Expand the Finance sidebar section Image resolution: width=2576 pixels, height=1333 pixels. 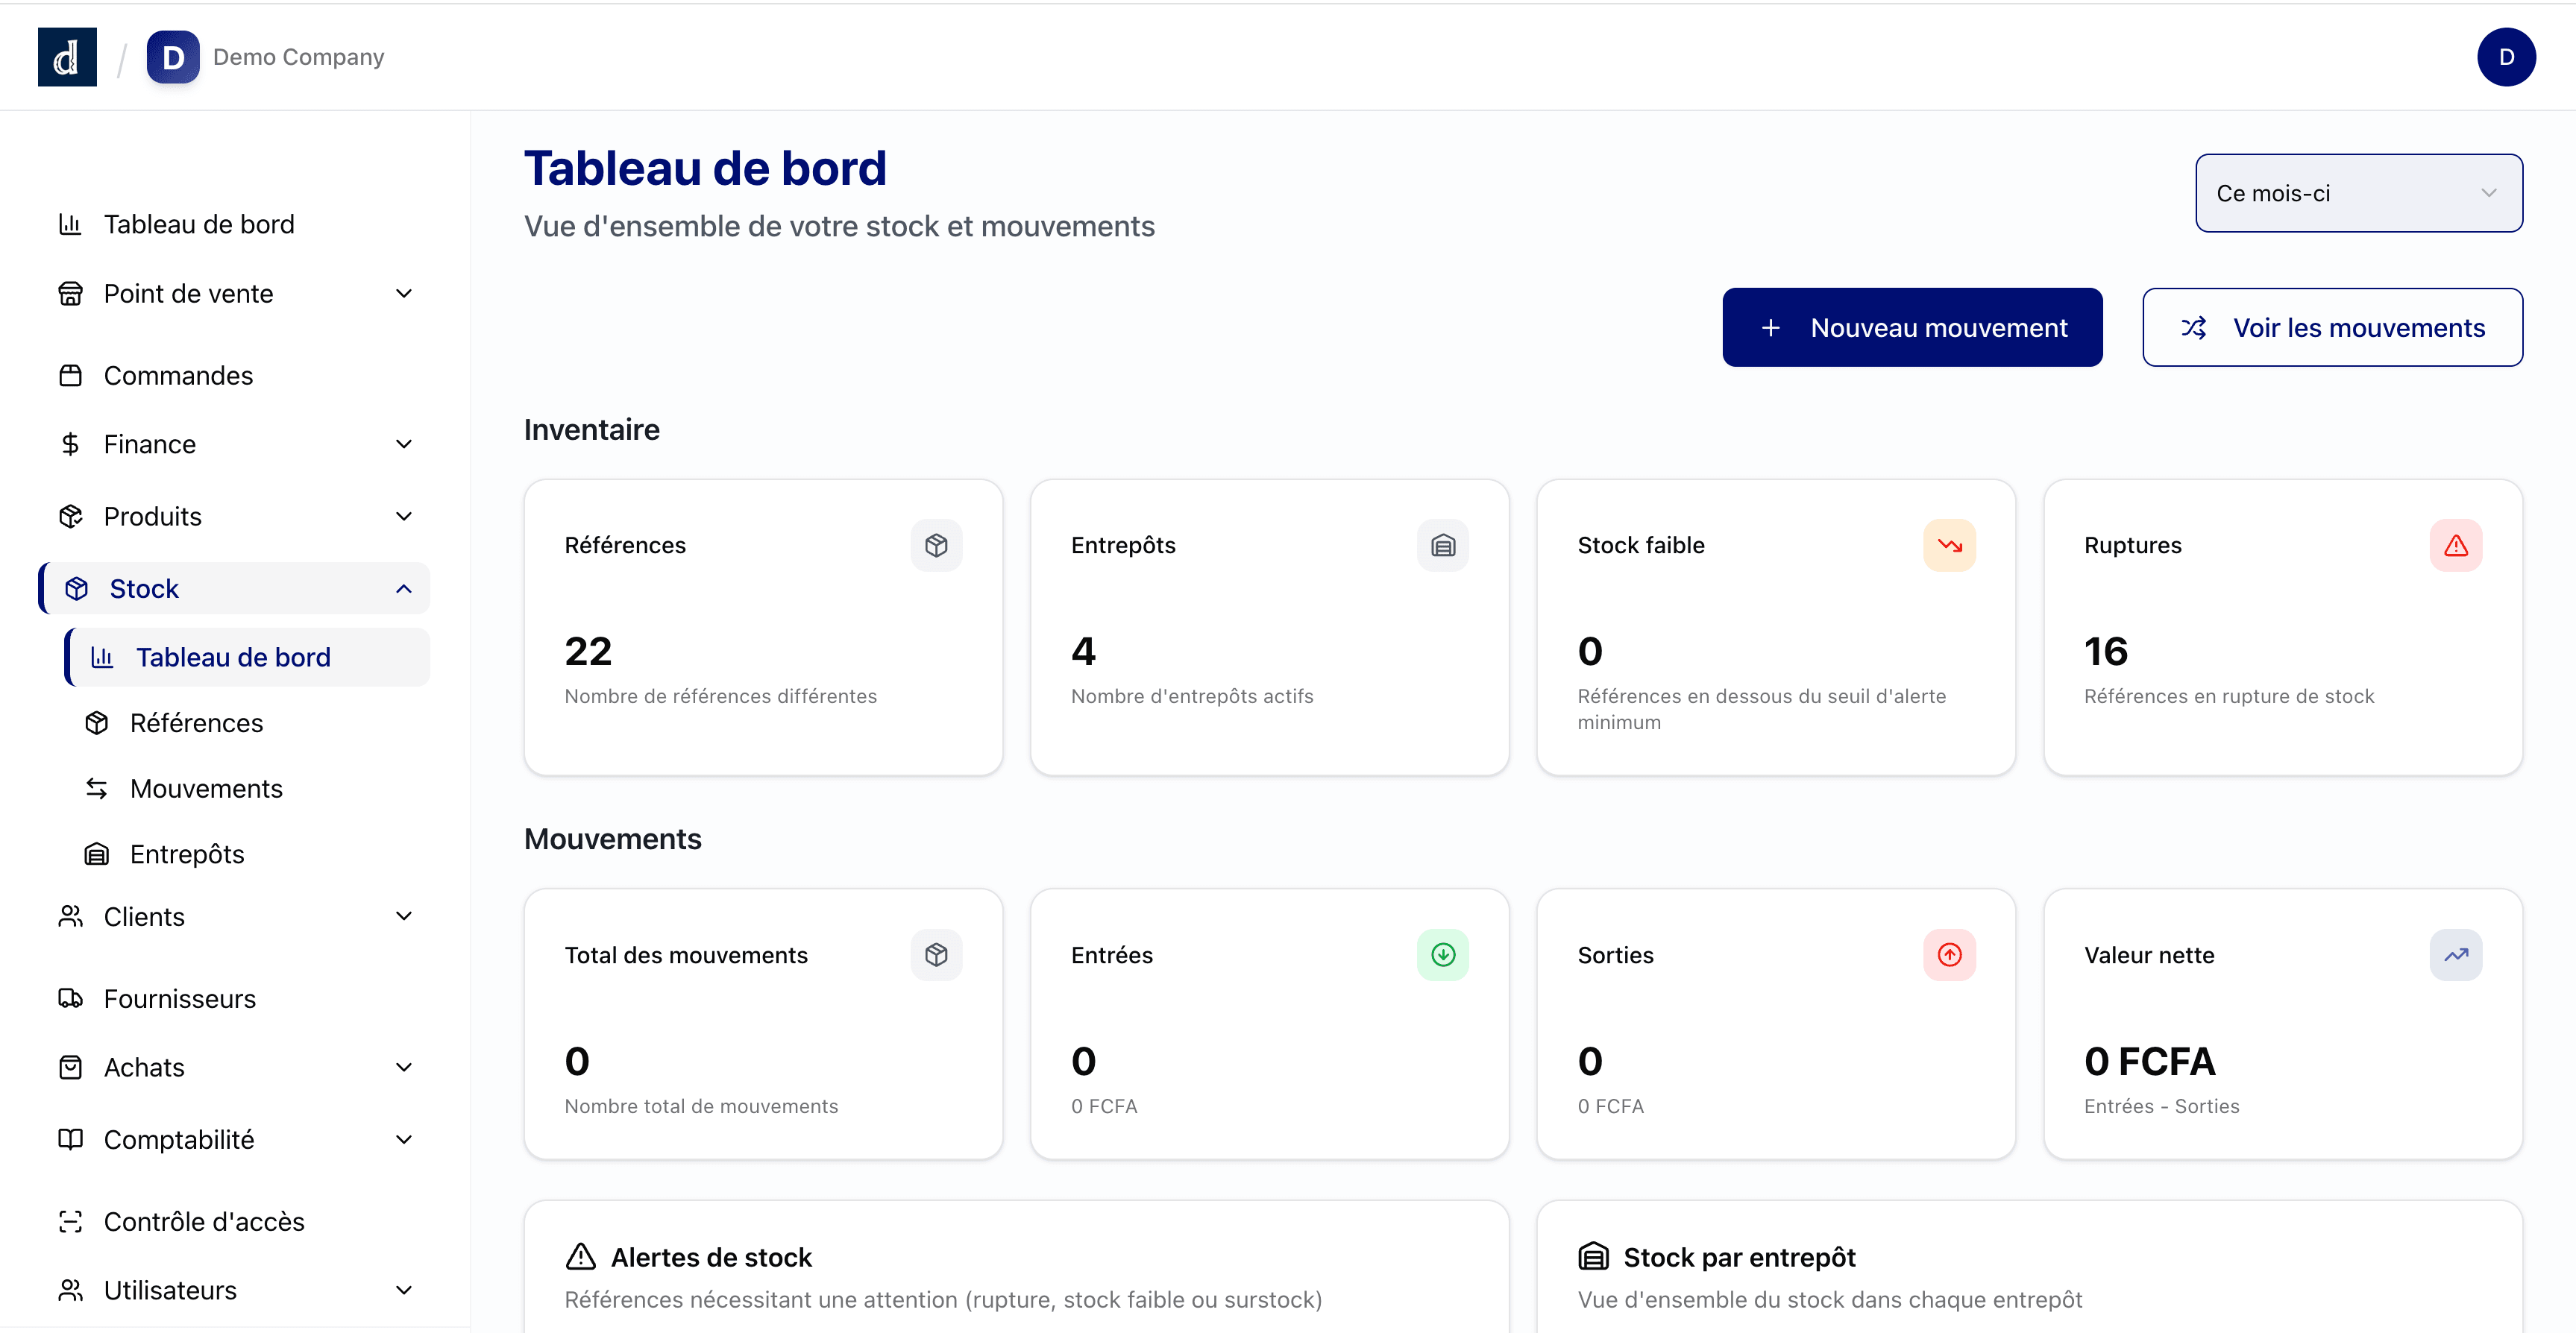tap(403, 444)
